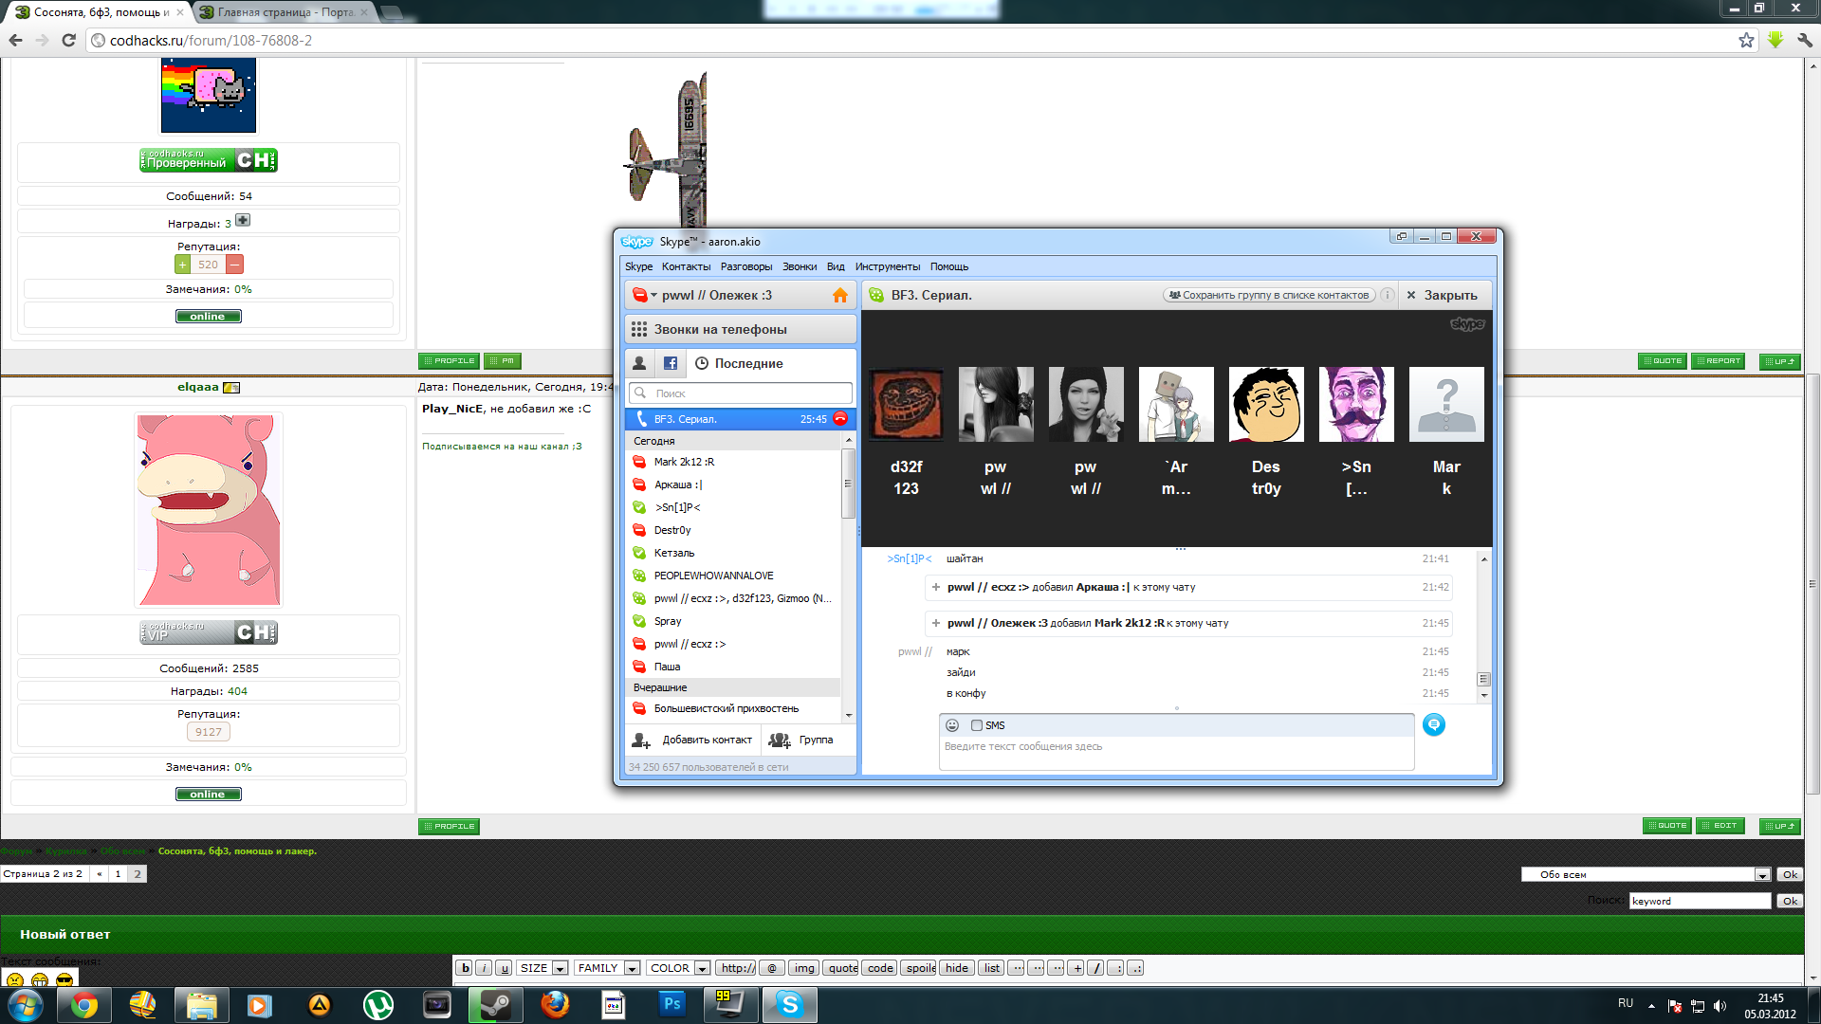The width and height of the screenshot is (1821, 1024).
Task: Collapse the 'Вчерашние' group header
Action: coord(732,687)
